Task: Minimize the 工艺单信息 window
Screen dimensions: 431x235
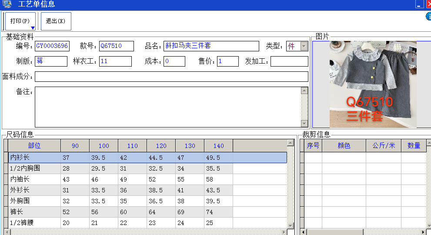Action: (x=419, y=4)
